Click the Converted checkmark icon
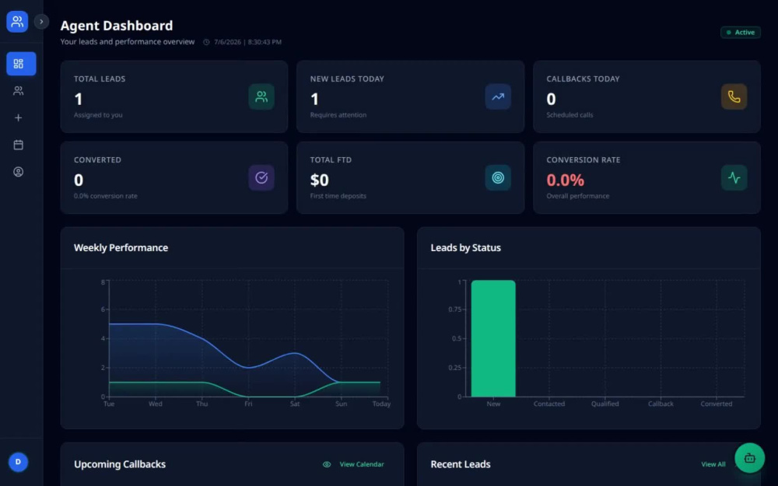The width and height of the screenshot is (778, 486). pyautogui.click(x=261, y=177)
